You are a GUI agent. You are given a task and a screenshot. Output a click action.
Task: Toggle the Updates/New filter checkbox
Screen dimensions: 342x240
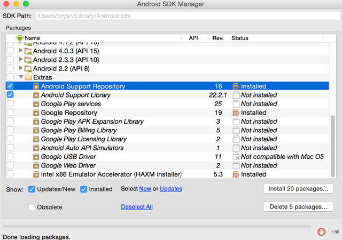click(x=32, y=189)
